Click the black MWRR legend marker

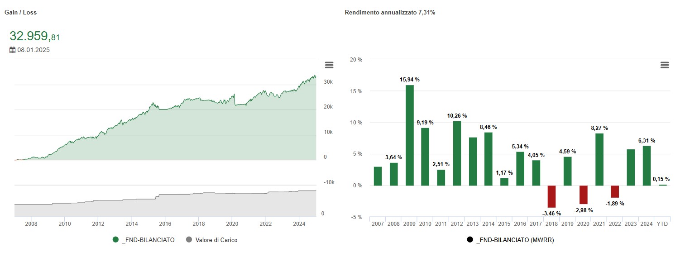point(470,240)
